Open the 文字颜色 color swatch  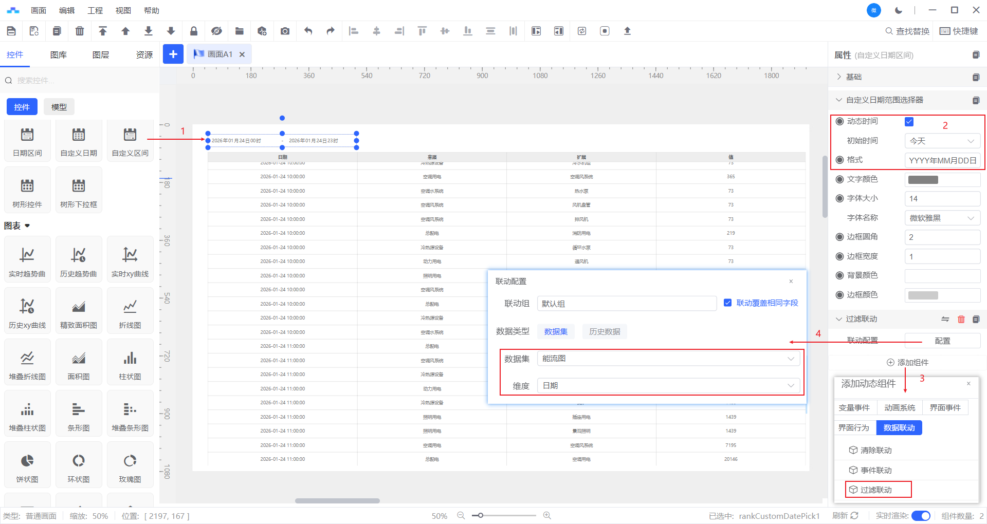click(923, 180)
